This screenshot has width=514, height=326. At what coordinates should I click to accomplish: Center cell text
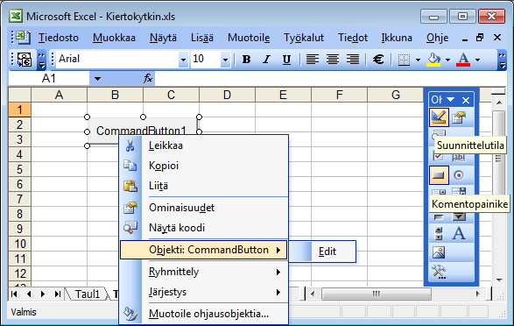pyautogui.click(x=333, y=60)
